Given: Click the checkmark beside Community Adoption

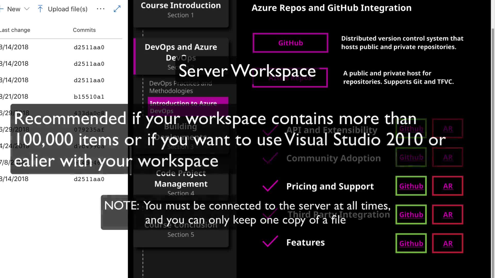Looking at the screenshot, I should [x=270, y=158].
